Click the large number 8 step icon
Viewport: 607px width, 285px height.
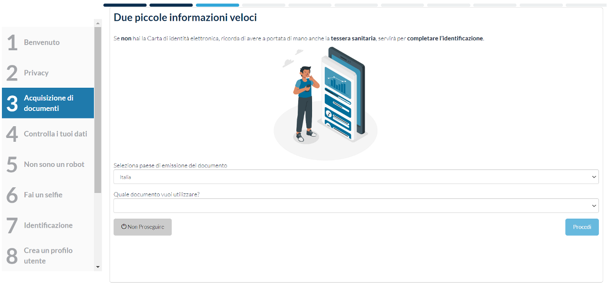click(x=12, y=256)
